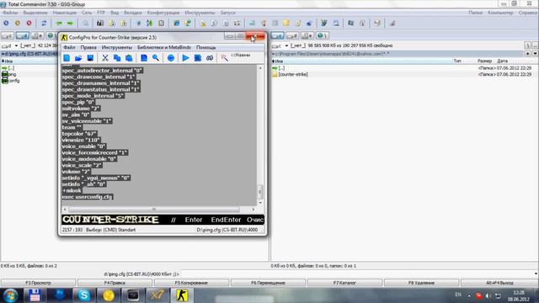Click the Open folder icon in ConfigPro
Screen dimensions: 539x303
(x=78, y=58)
